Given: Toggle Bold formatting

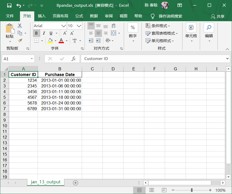Looking at the screenshot, I should (36, 33).
